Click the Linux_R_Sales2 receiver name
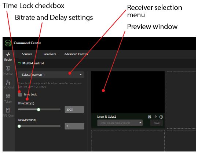This screenshot has height=153, width=198. pos(107,117)
